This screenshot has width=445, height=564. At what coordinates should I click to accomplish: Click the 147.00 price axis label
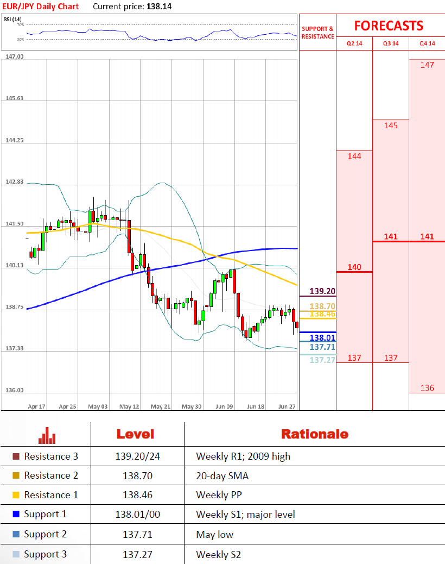coord(14,57)
